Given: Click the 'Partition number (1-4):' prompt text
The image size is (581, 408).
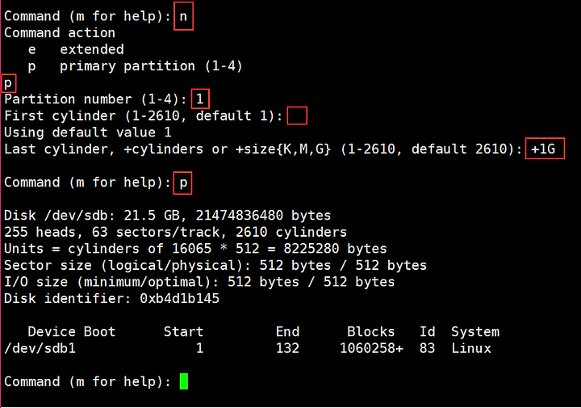Looking at the screenshot, I should pos(95,99).
